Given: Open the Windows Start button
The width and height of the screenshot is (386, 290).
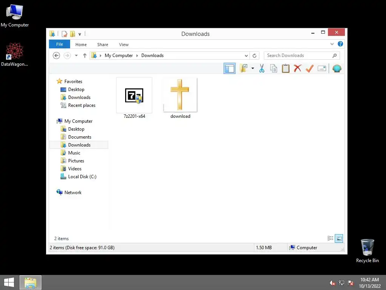Looking at the screenshot, I should (x=9, y=282).
